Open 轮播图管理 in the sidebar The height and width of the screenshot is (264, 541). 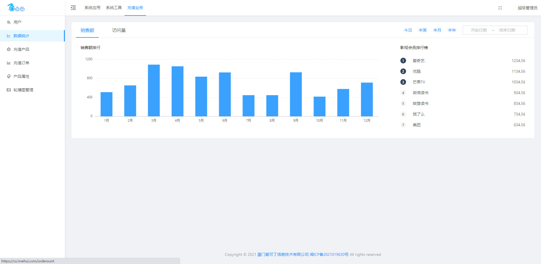tap(32, 90)
